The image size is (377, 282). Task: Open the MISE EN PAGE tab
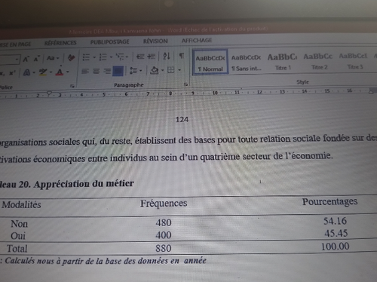click(x=16, y=44)
